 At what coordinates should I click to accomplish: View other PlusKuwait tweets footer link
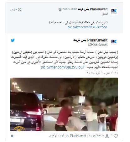(76, 136)
